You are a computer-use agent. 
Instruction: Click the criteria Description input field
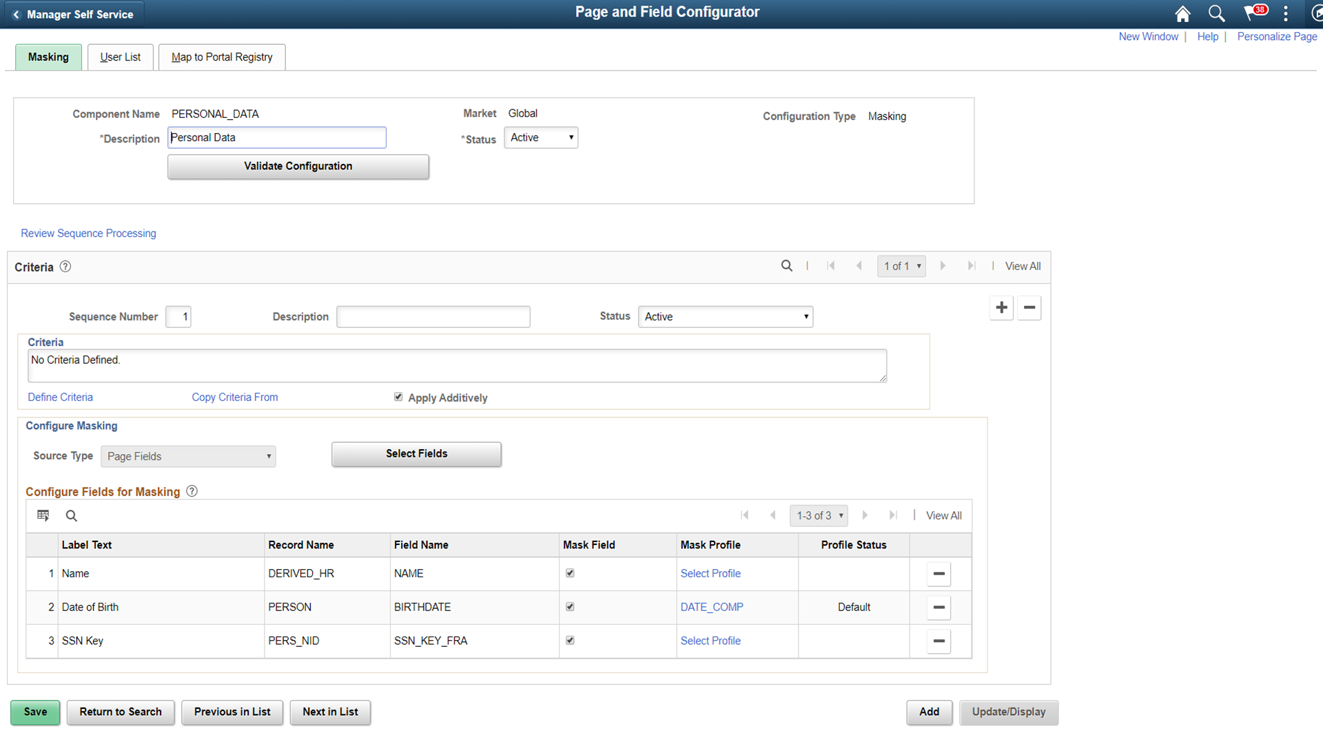(x=433, y=317)
